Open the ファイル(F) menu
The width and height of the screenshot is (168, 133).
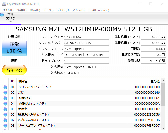[x=8, y=10]
